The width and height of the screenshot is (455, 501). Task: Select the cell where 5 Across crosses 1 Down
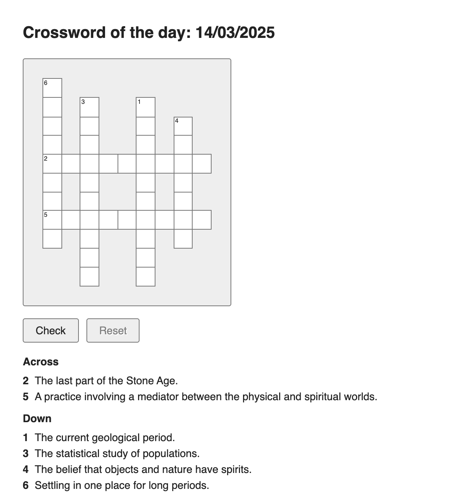point(146,220)
